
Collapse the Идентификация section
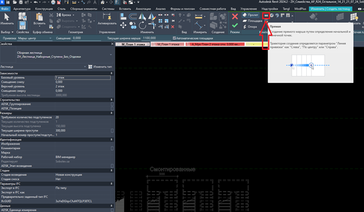tap(112, 140)
